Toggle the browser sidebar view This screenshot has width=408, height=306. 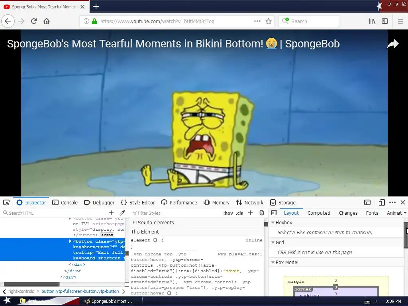[x=385, y=21]
